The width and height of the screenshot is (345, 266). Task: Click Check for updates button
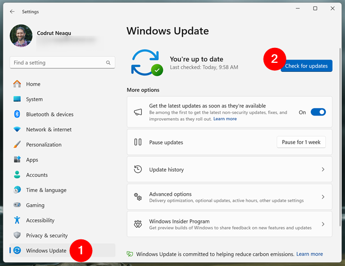click(306, 66)
